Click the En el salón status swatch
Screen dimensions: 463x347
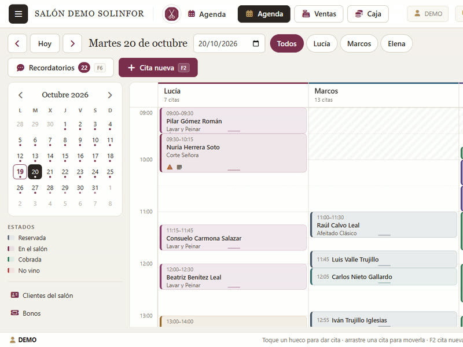click(x=11, y=249)
